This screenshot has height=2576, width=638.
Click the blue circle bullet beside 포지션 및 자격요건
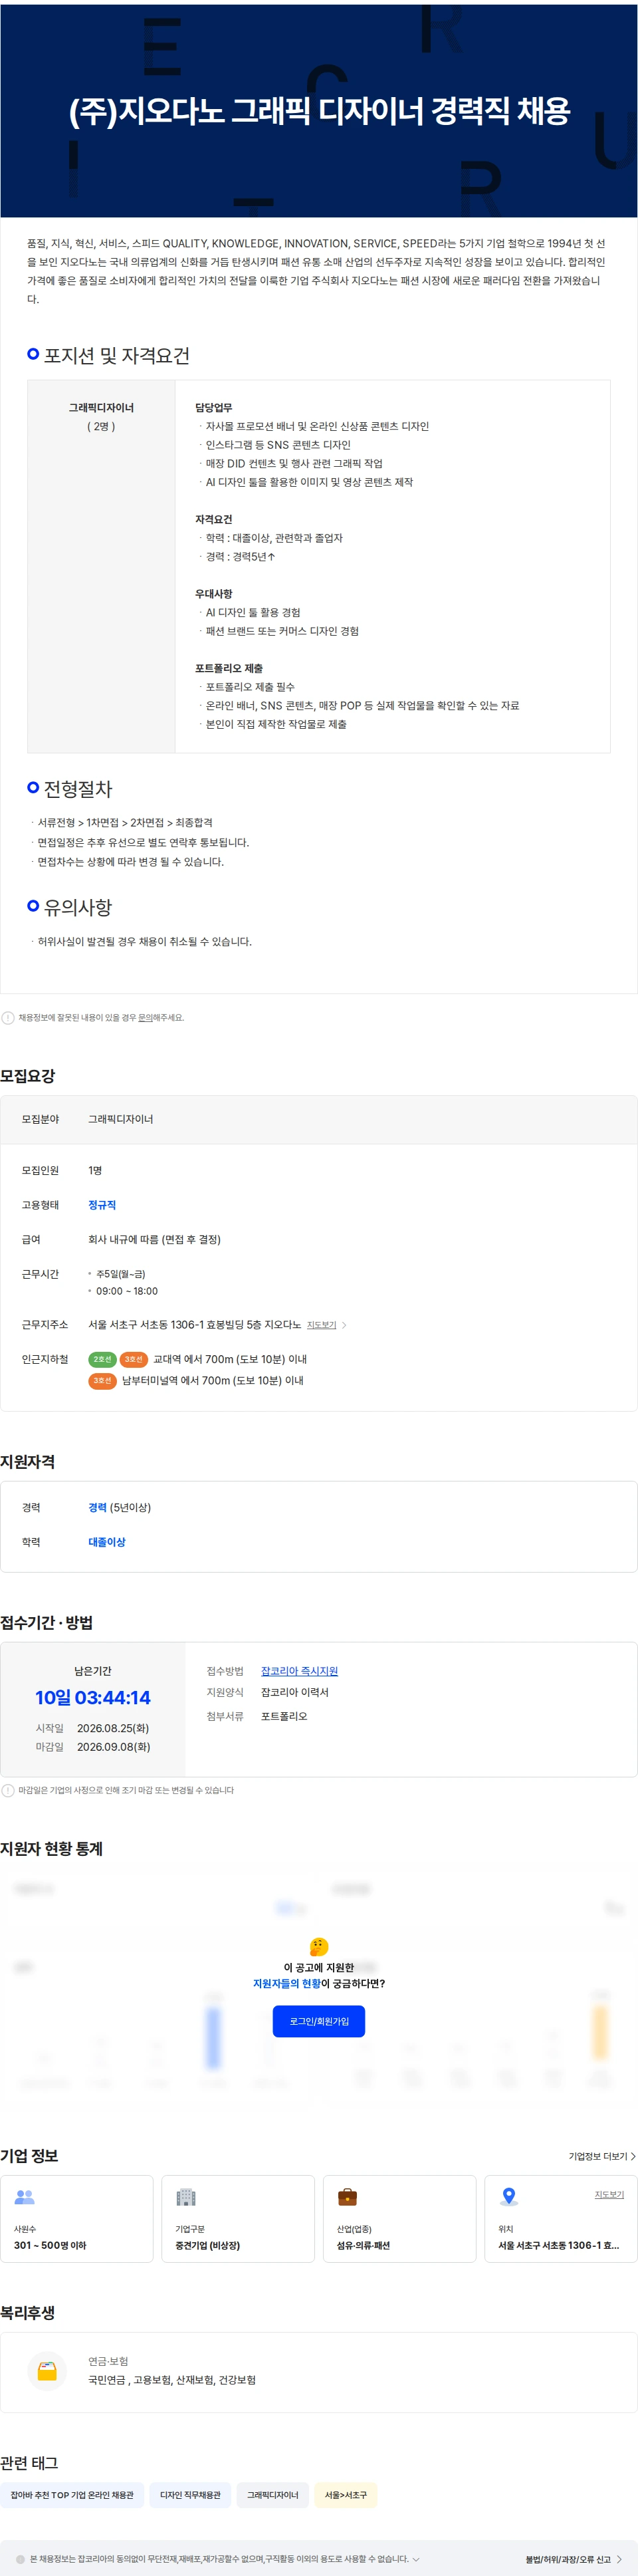[33, 354]
